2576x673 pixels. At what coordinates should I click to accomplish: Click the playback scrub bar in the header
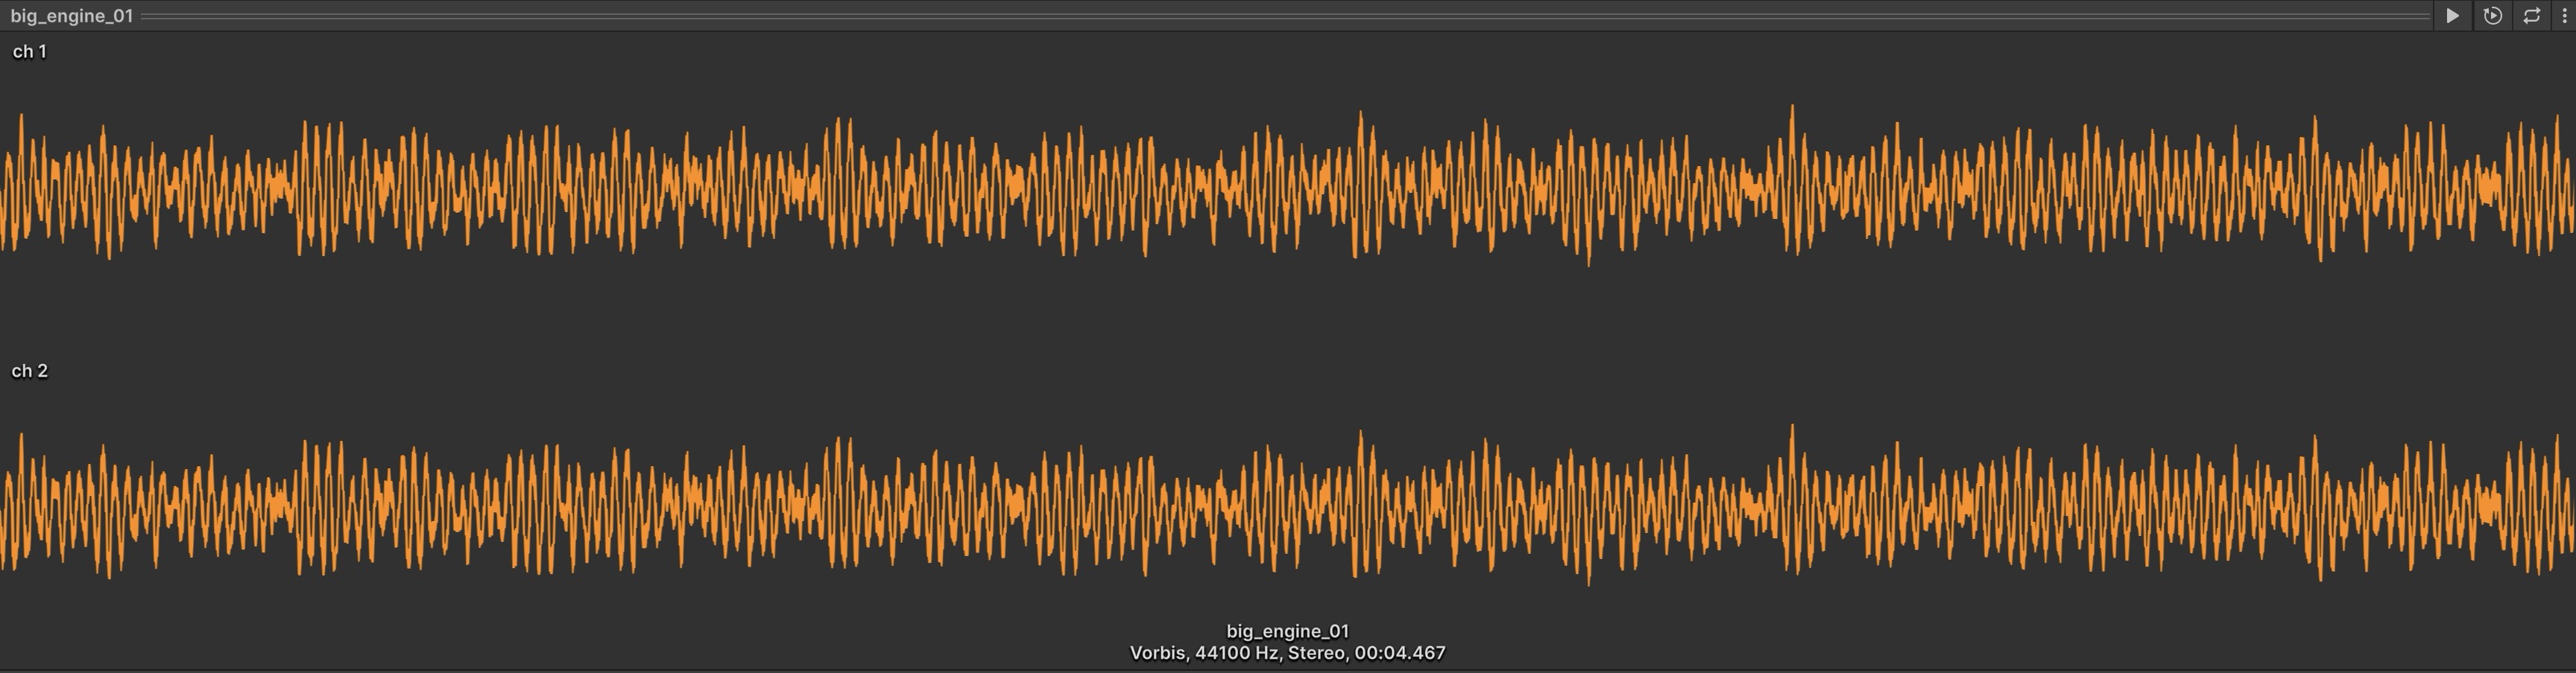(x=900, y=16)
